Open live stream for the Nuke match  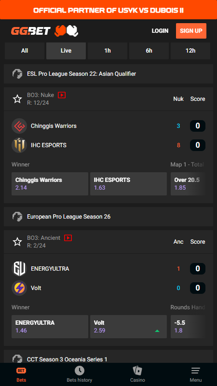tap(62, 95)
